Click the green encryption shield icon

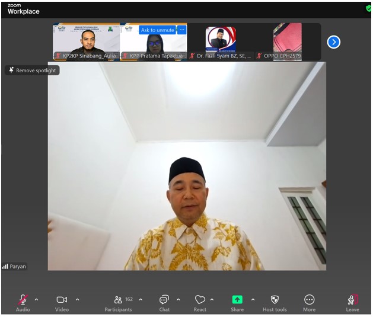(x=368, y=8)
